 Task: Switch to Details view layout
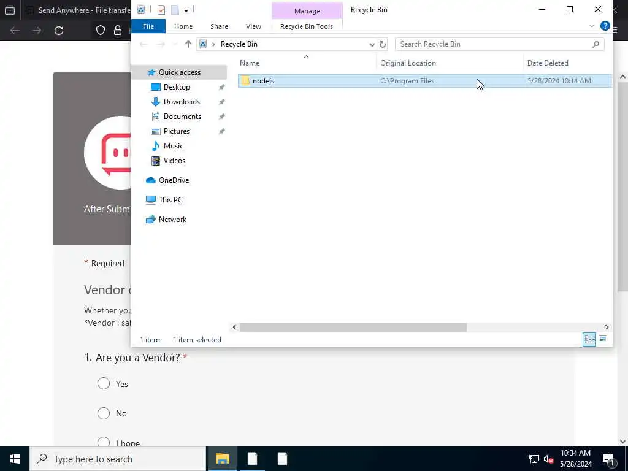click(589, 340)
